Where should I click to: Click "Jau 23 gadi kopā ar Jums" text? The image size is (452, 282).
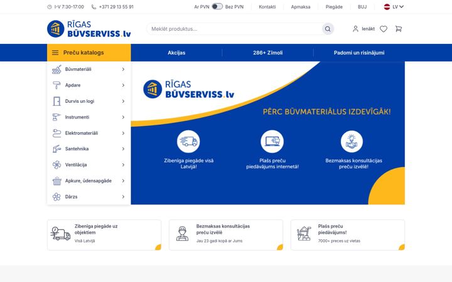pos(219,241)
